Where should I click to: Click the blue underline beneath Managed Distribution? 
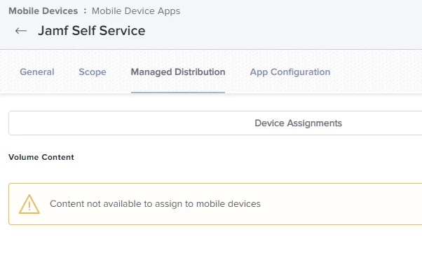click(x=178, y=93)
